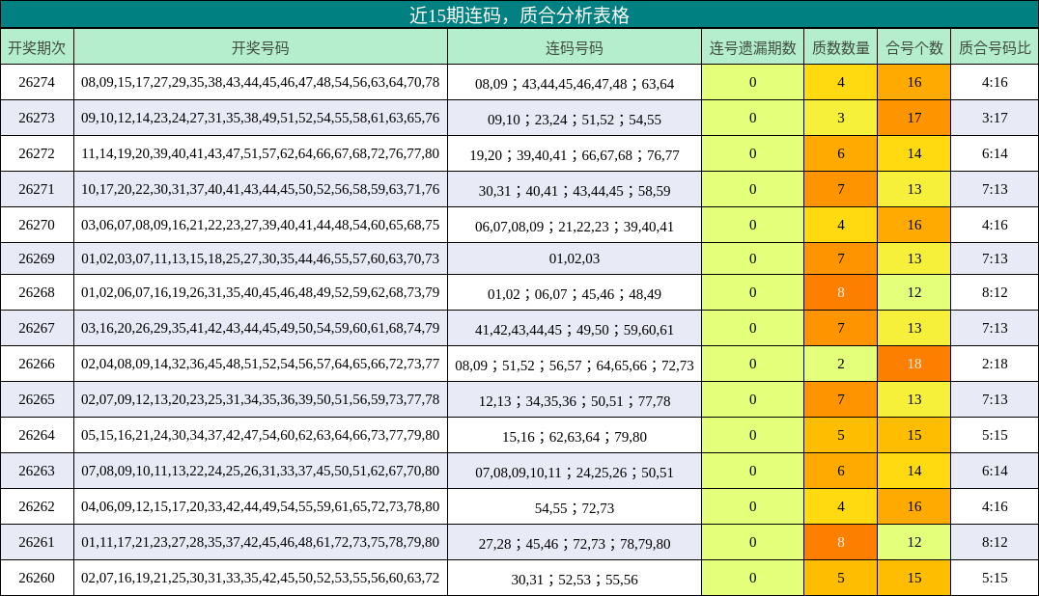The image size is (1039, 596).
Task: Select period number 26262
Action: point(37,506)
